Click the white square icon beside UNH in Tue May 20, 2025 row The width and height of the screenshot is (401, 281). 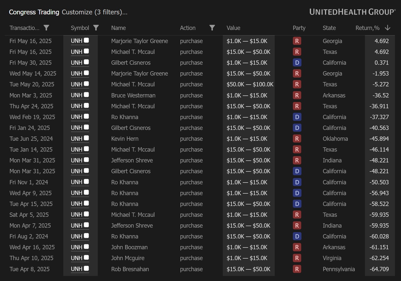click(x=86, y=84)
